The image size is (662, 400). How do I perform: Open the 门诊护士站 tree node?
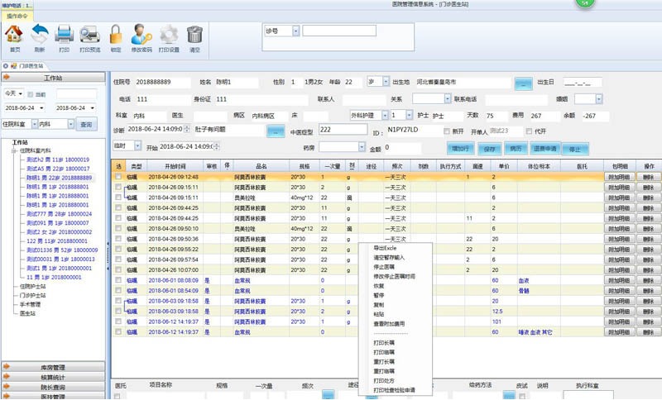click(33, 296)
